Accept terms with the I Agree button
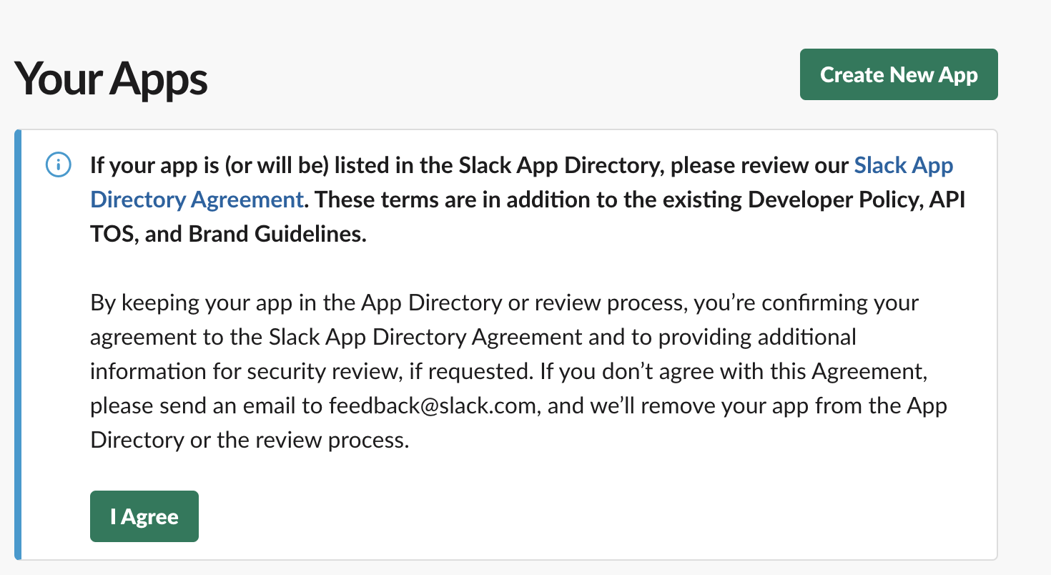This screenshot has width=1051, height=575. point(144,516)
